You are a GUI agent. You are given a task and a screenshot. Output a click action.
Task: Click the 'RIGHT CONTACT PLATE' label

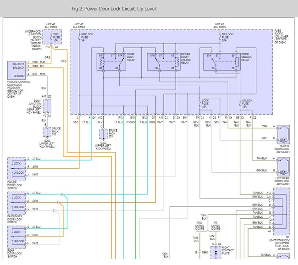[228, 250]
